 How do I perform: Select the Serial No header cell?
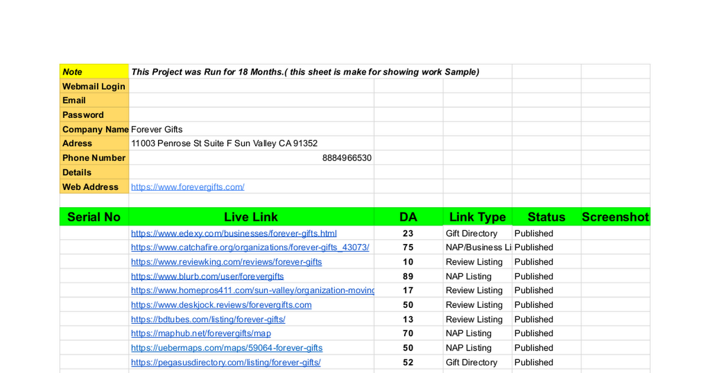click(94, 217)
